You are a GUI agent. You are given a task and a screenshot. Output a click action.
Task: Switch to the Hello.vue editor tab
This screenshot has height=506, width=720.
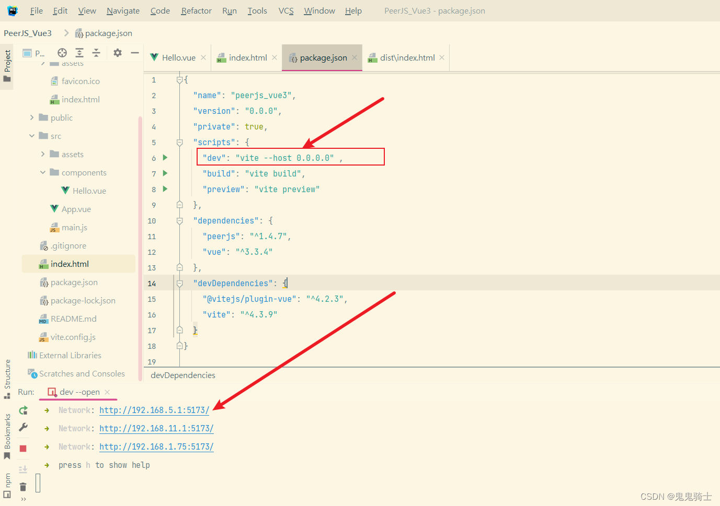179,57
